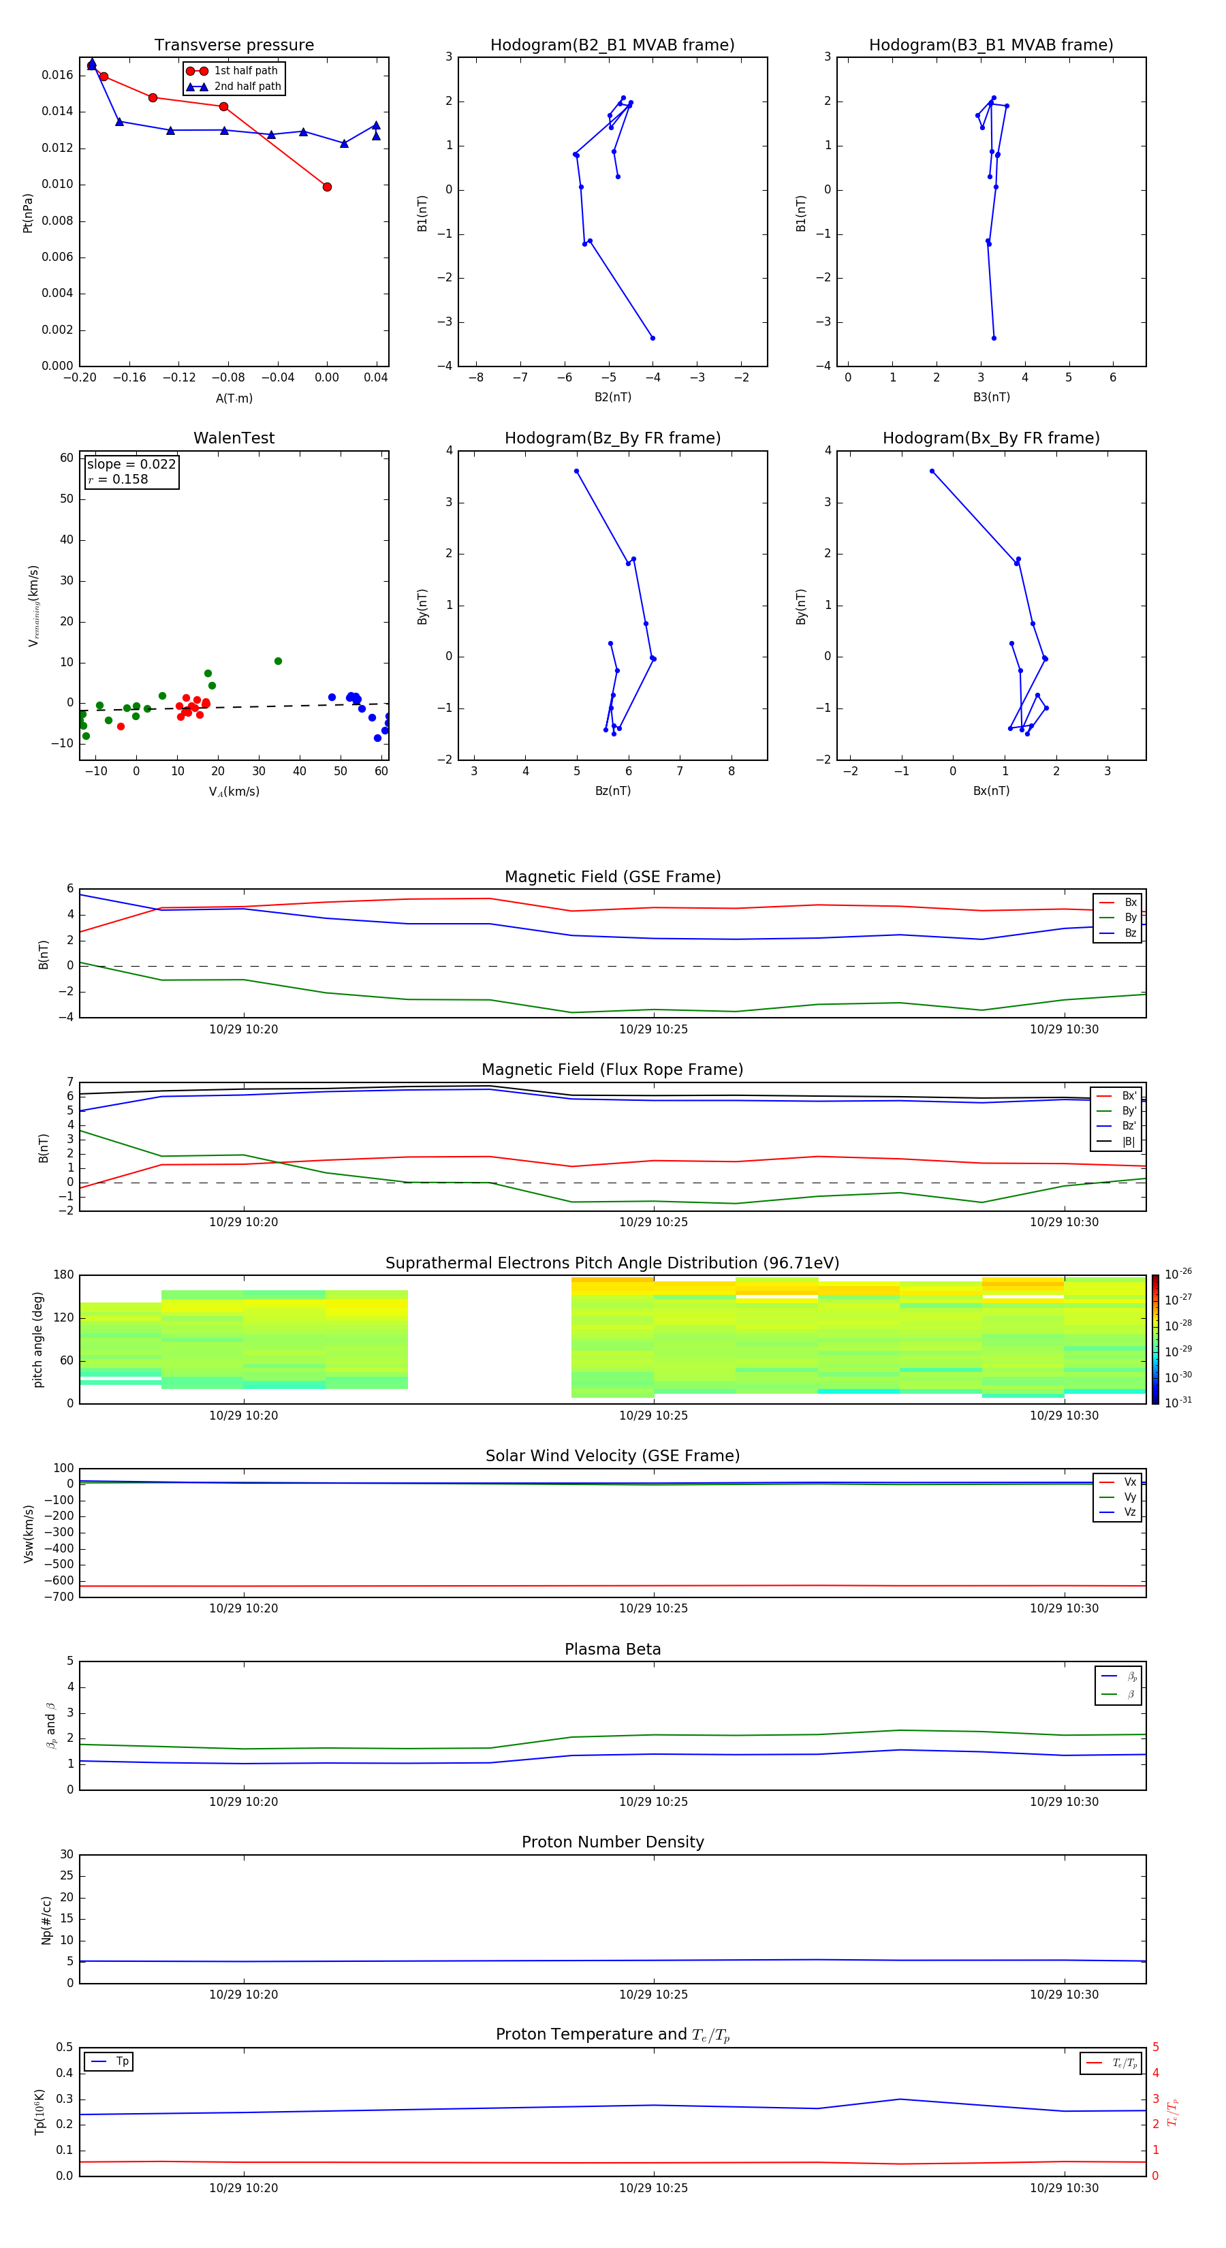Click the Vsw(km/s) y-axis label
The width and height of the screenshot is (1226, 2248).
coord(28,1533)
